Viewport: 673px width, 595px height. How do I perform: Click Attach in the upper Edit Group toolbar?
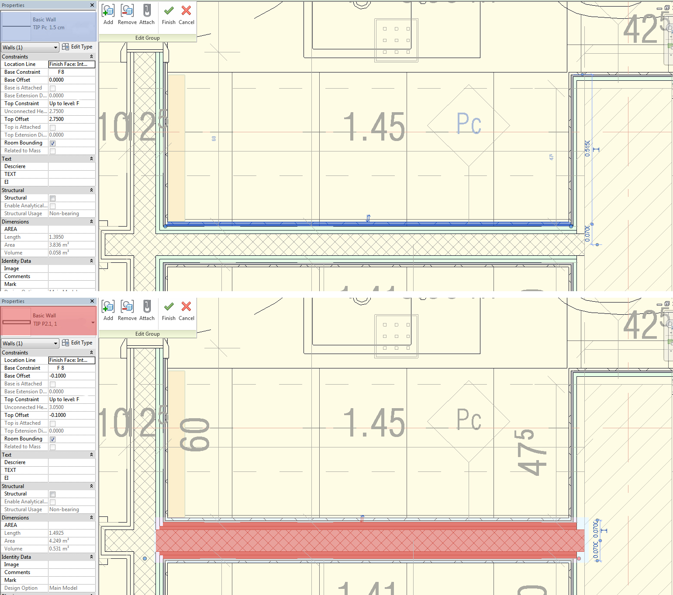(147, 14)
